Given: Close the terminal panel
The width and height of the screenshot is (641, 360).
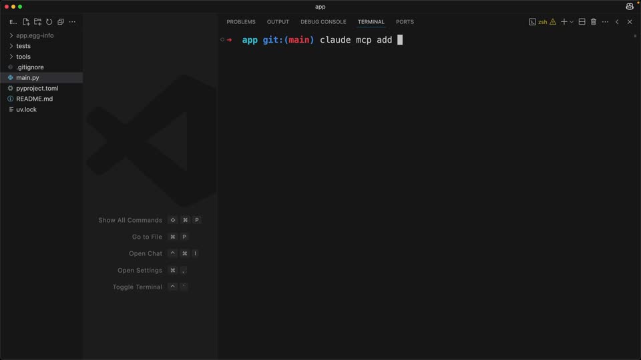Looking at the screenshot, I should (630, 22).
